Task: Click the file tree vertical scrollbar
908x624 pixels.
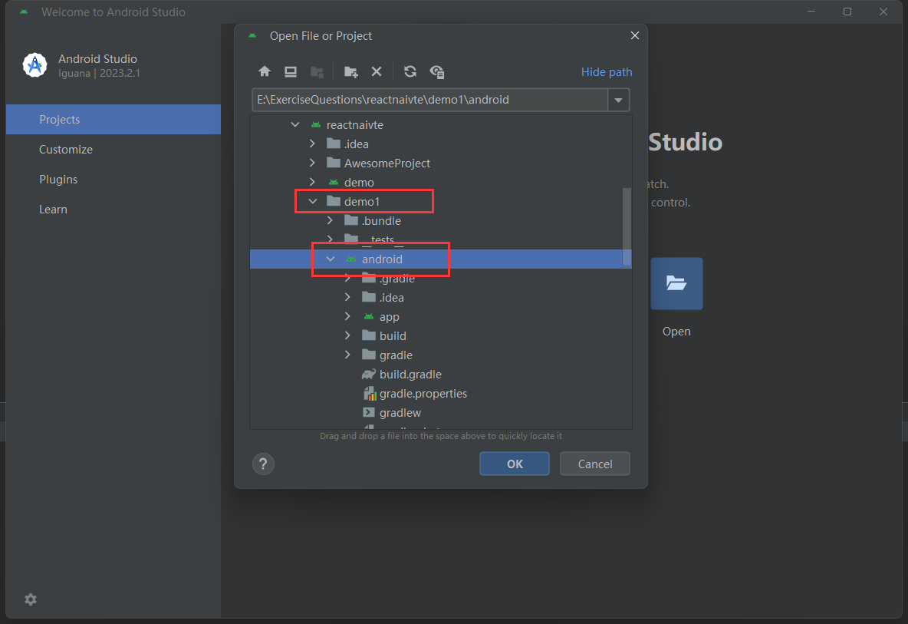Action: 627,226
